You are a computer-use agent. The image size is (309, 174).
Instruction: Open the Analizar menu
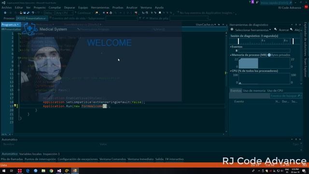point(132,8)
